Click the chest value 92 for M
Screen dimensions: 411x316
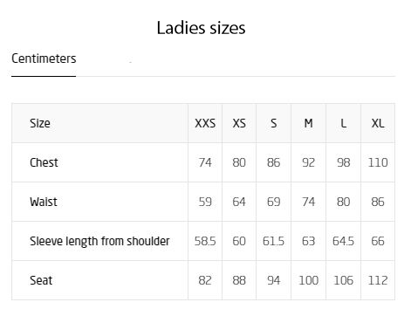click(308, 162)
